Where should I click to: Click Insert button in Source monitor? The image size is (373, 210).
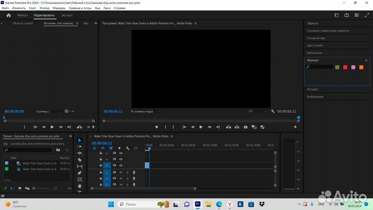pos(79,127)
